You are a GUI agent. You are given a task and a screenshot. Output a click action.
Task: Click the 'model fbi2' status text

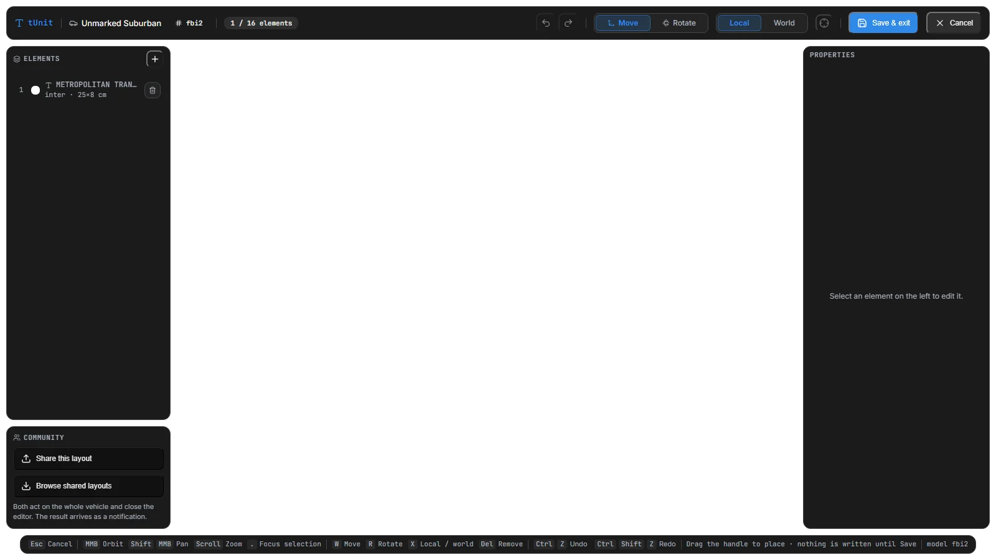[x=947, y=544]
